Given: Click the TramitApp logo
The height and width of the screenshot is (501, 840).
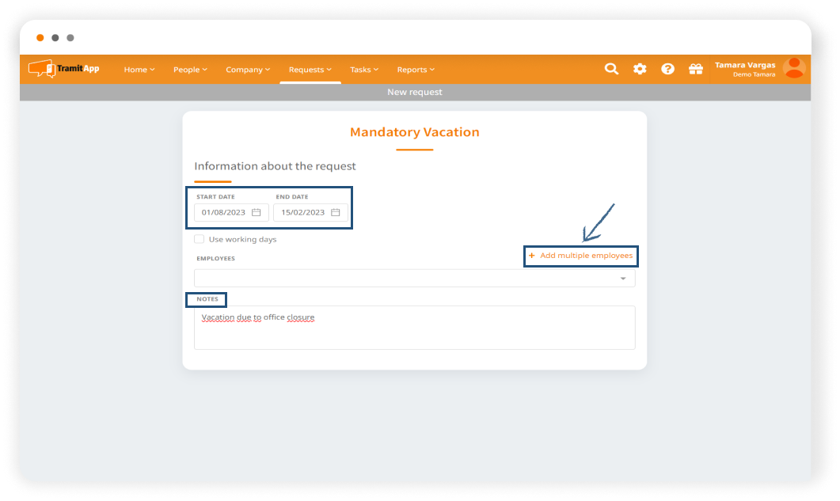Looking at the screenshot, I should (x=64, y=69).
